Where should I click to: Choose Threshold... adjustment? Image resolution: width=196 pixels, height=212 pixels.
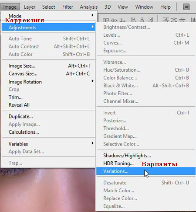[x=146, y=129]
